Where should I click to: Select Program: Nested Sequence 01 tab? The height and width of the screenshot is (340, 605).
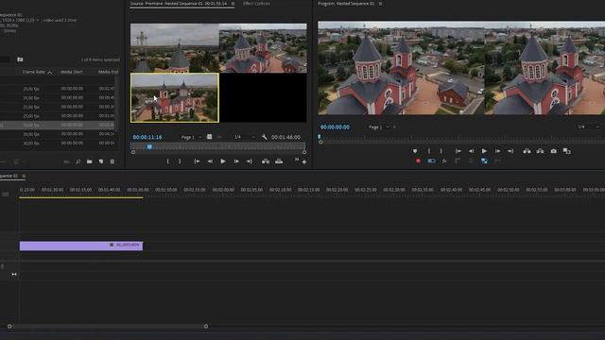346,4
